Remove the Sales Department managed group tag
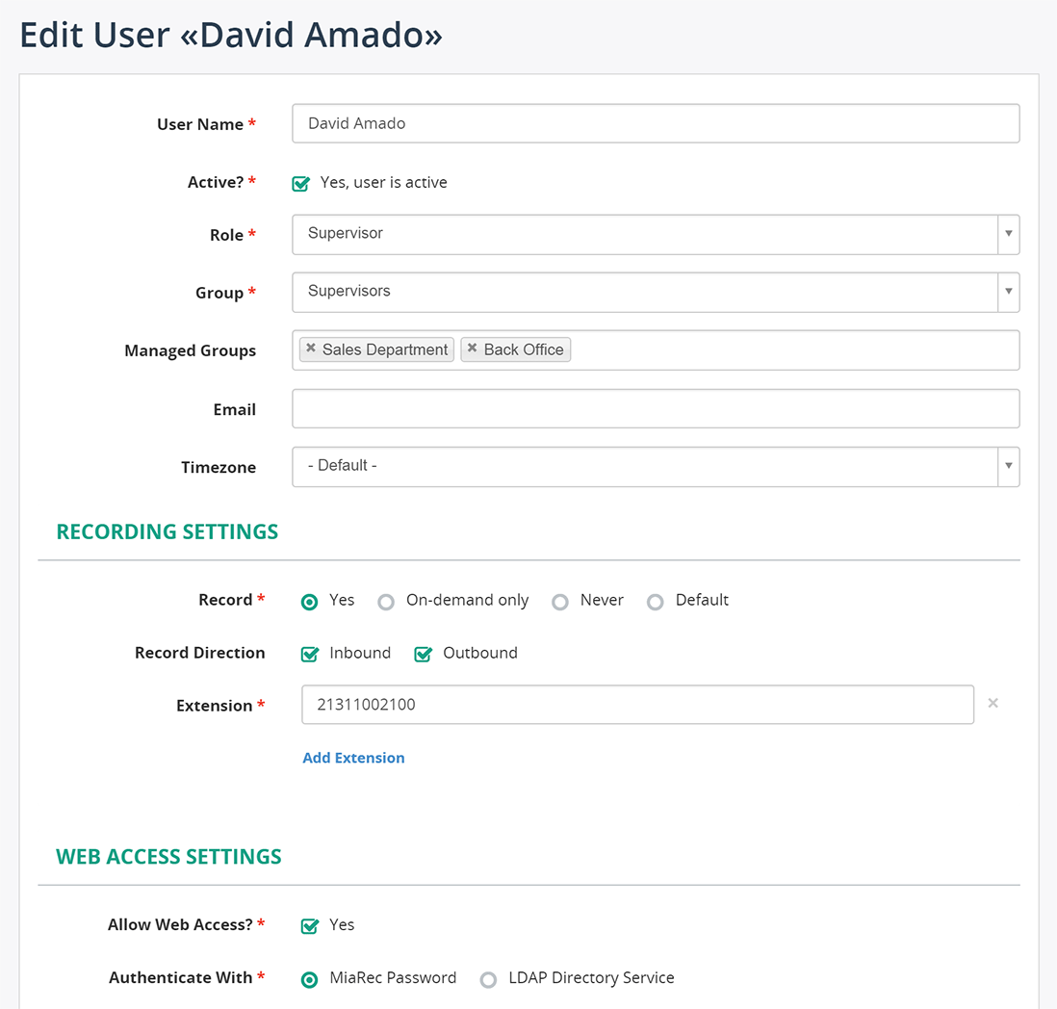The height and width of the screenshot is (1009, 1057). 311,349
